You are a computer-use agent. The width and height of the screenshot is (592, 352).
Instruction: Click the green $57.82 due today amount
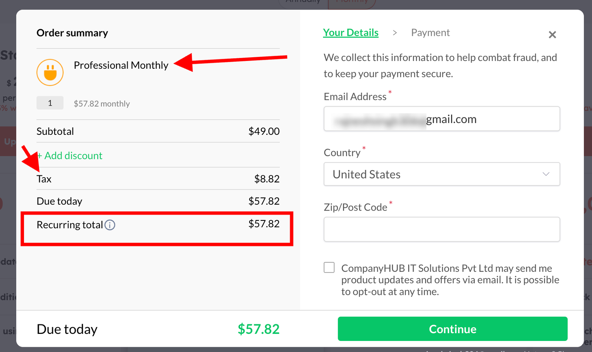(x=259, y=329)
